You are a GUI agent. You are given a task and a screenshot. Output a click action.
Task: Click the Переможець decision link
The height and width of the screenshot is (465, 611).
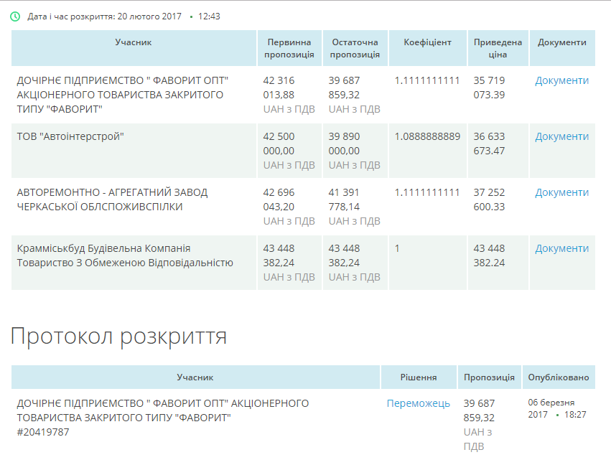coord(418,403)
